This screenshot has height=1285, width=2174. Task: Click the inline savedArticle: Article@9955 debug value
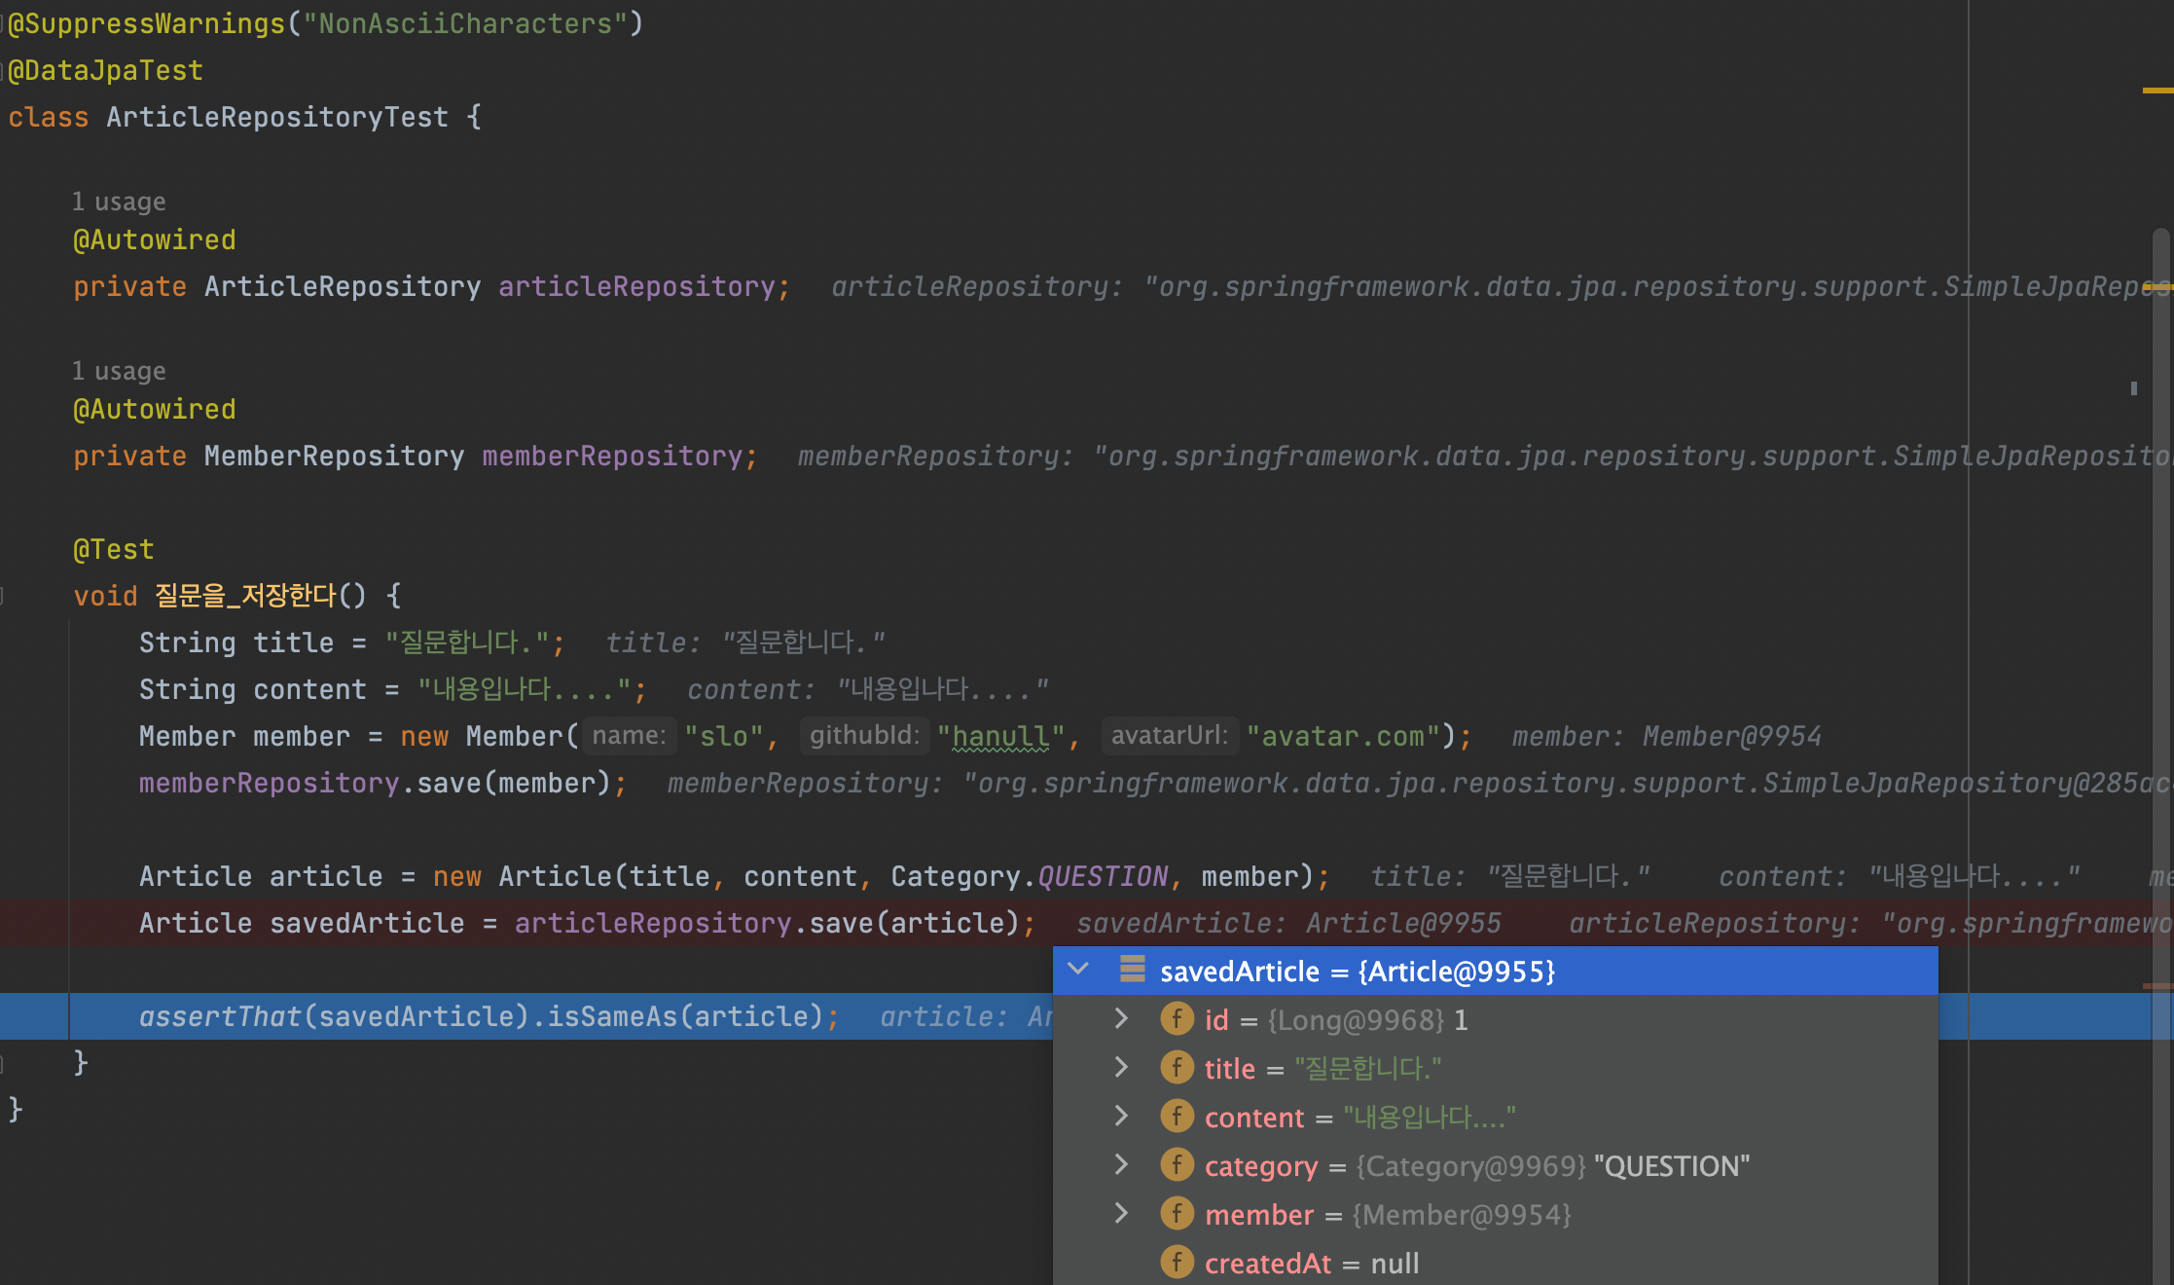click(1288, 924)
